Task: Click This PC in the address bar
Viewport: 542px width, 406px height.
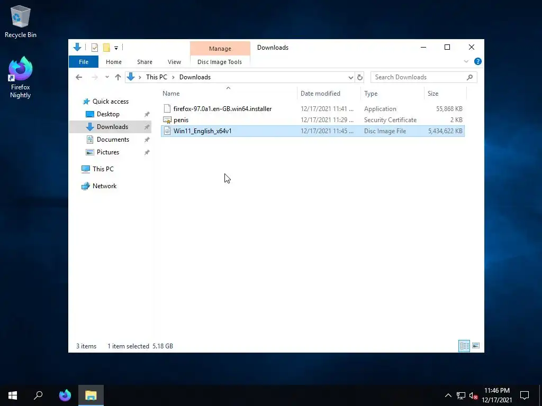Action: 156,77
